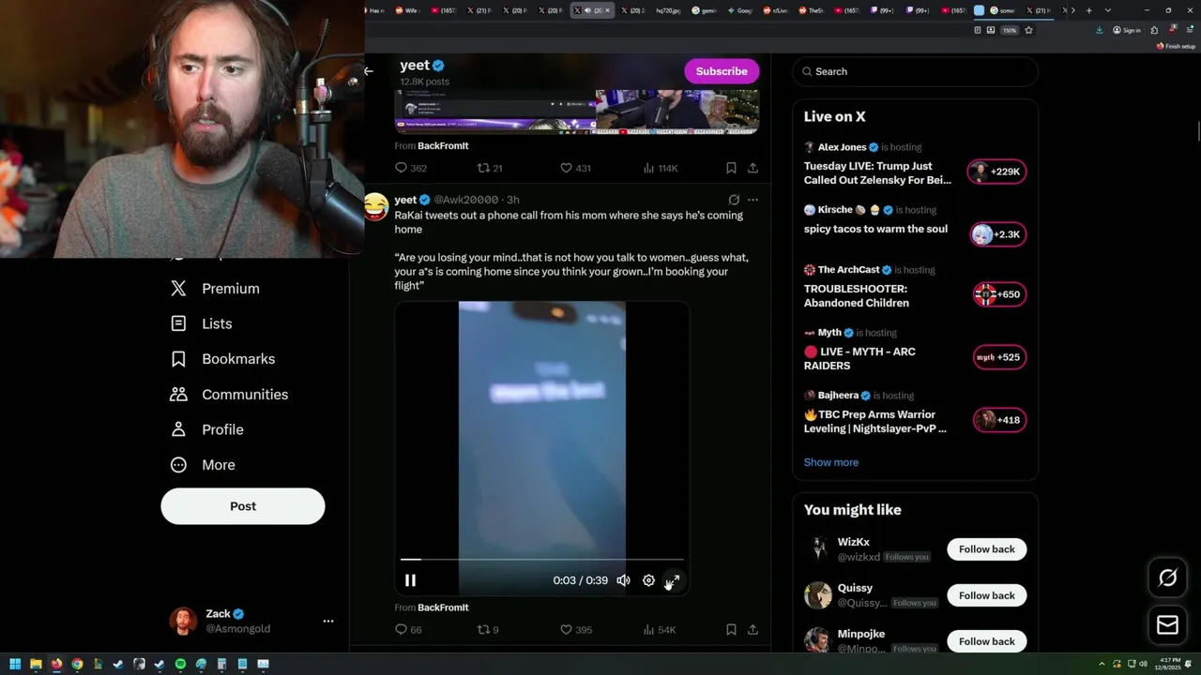Reply to the post with 66 comments
Viewport: 1201px width, 675px height.
tap(408, 629)
